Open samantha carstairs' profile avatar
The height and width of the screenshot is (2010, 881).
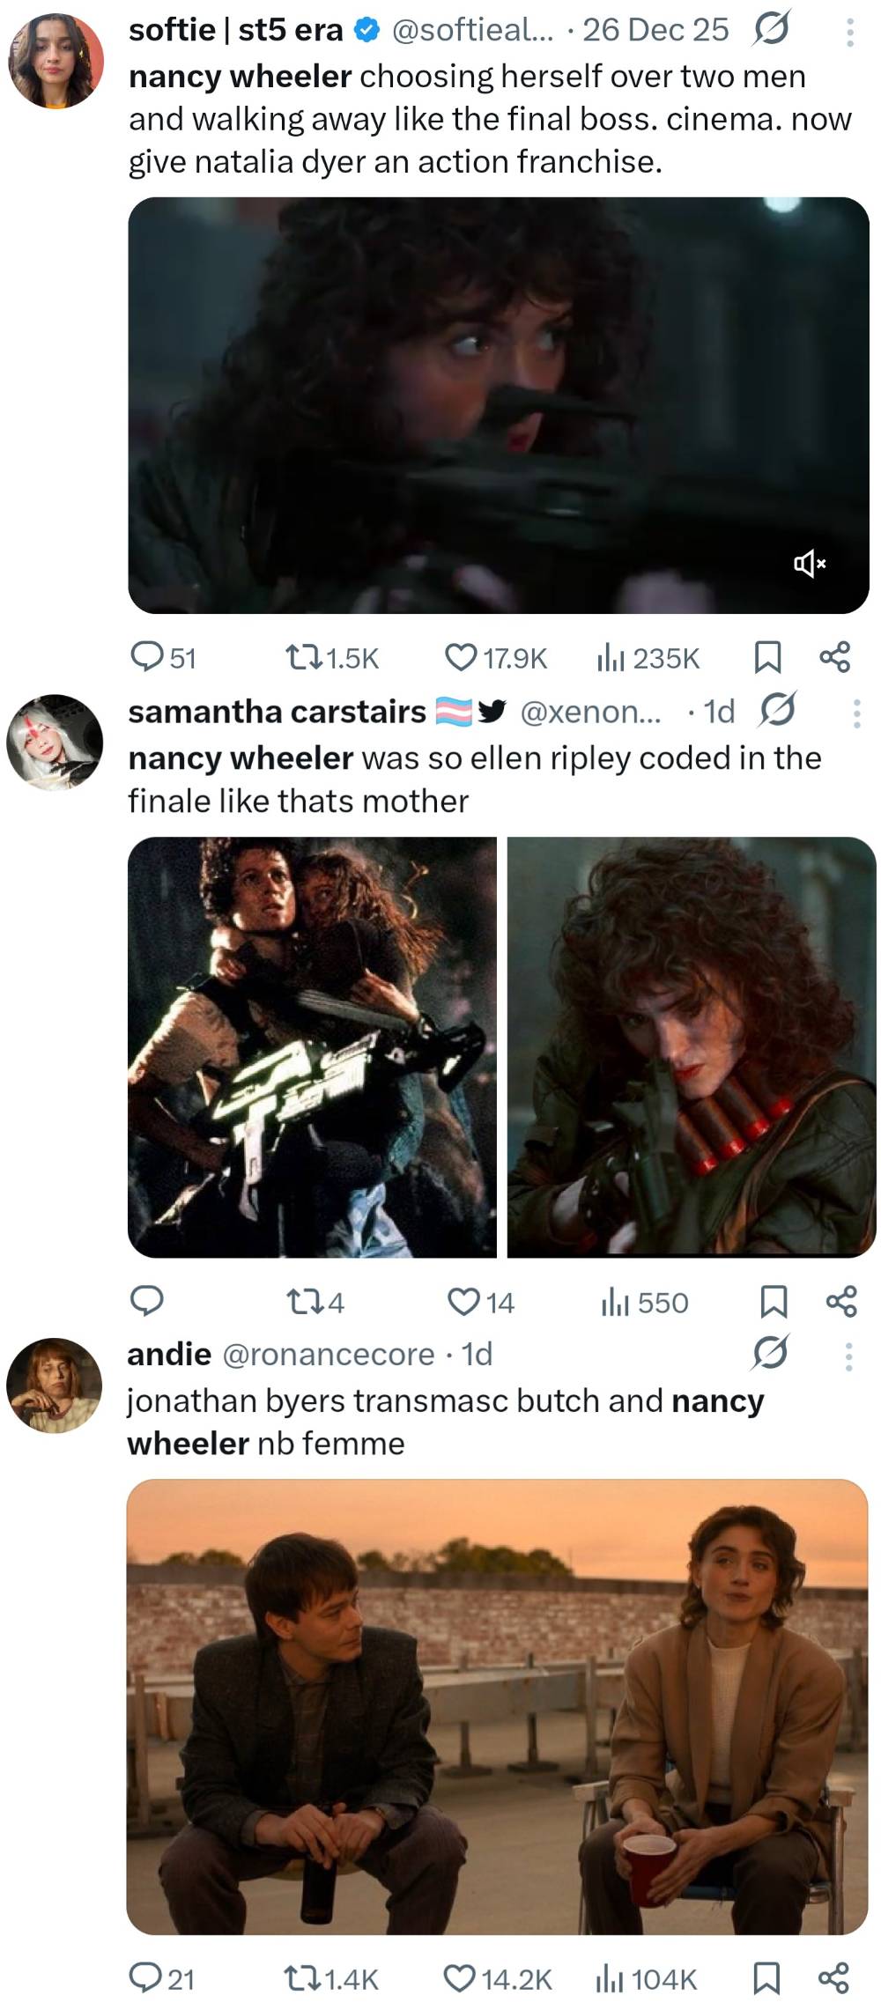click(x=55, y=742)
